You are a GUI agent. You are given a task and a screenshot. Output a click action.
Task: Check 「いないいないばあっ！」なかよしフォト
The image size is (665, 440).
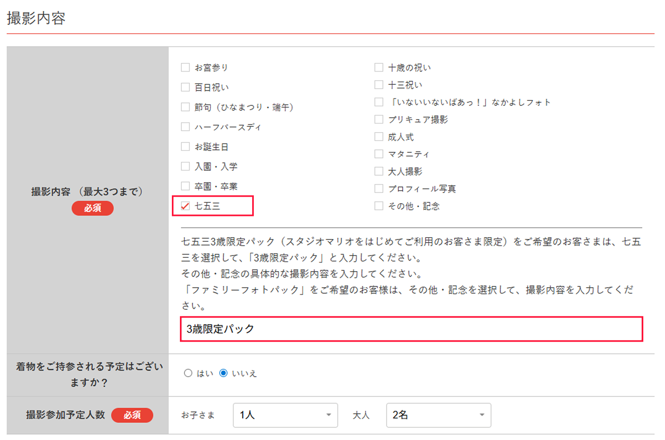point(378,102)
